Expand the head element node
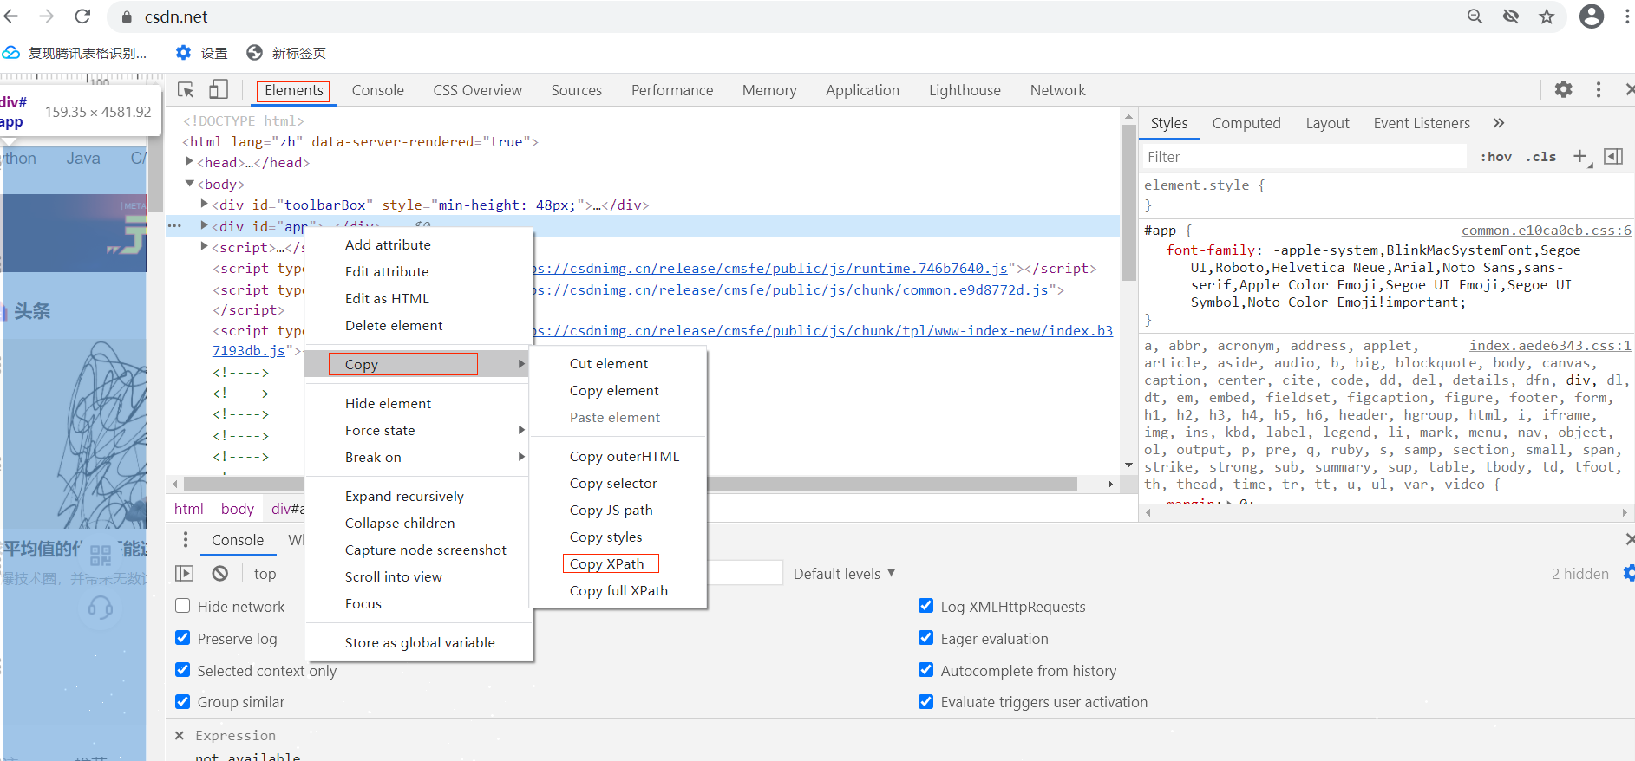 [x=190, y=161]
